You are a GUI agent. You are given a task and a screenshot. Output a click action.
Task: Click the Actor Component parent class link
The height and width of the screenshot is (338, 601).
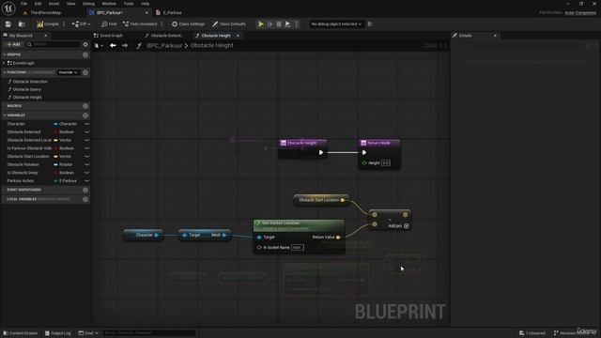coord(580,12)
